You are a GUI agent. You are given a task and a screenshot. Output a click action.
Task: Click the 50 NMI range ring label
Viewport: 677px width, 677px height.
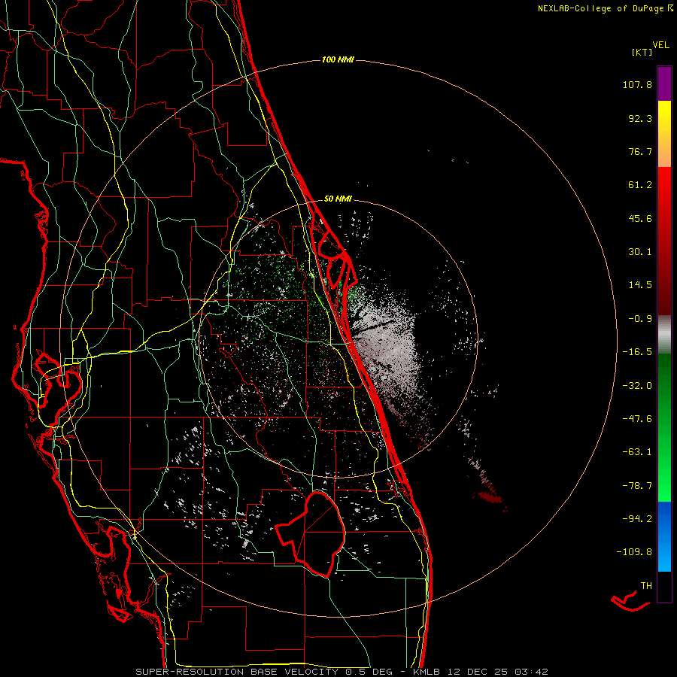(338, 199)
